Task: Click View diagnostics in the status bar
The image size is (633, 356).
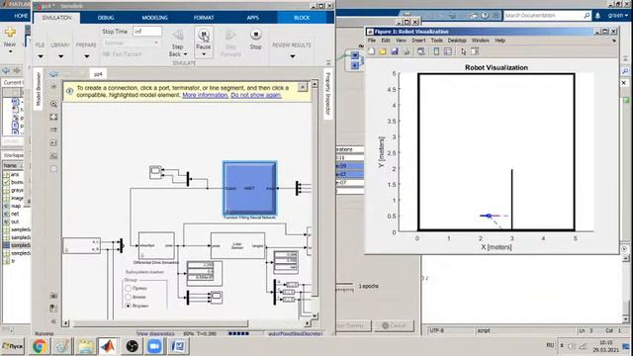Action: click(156, 334)
